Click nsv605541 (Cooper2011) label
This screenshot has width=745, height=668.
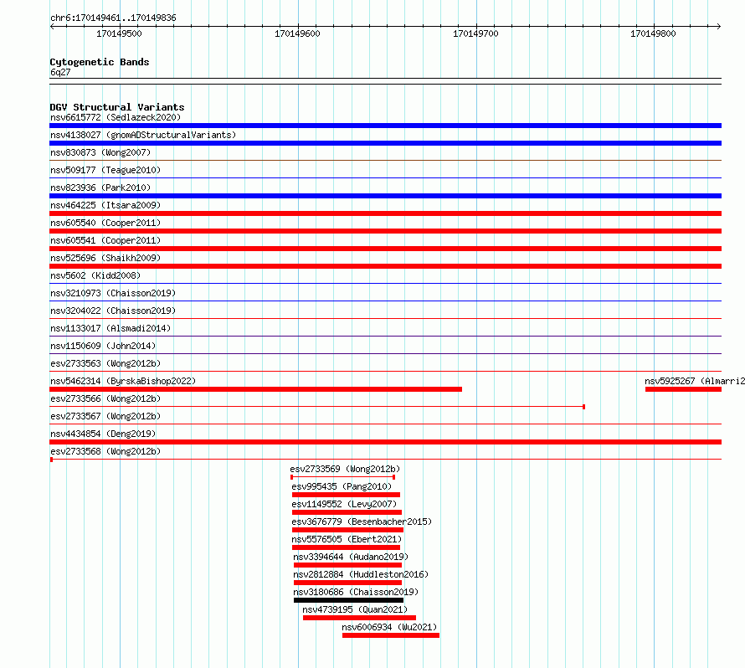tap(105, 240)
